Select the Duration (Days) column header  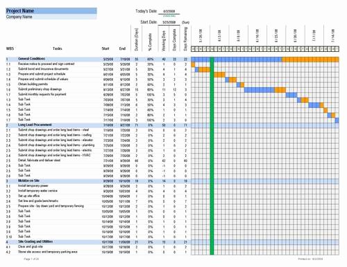click(x=137, y=39)
